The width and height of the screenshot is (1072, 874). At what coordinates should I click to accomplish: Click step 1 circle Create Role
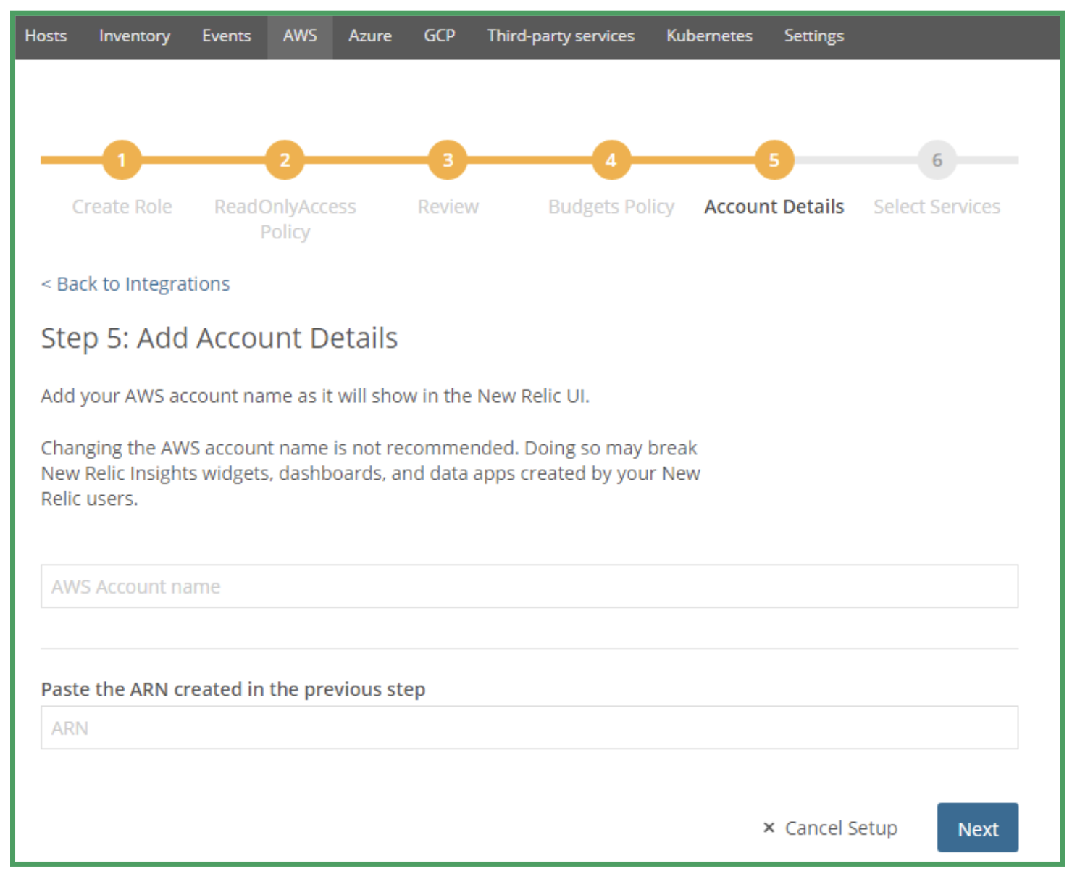[x=122, y=160]
